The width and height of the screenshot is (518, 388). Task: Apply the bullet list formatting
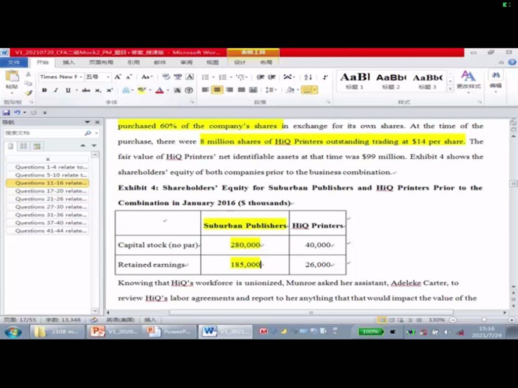[x=205, y=77]
